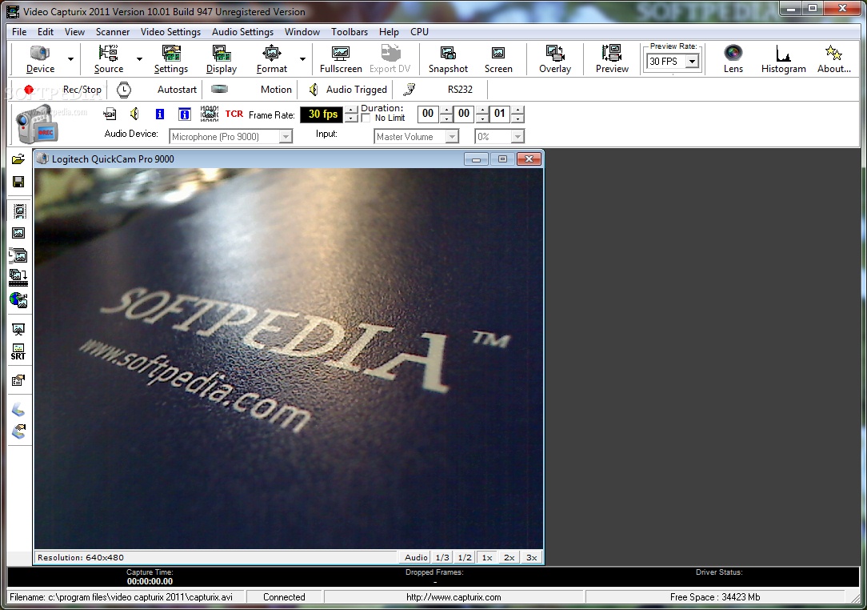This screenshot has width=867, height=610.
Task: Click the images-to-filmstrip sidebar icon
Action: coord(18,277)
